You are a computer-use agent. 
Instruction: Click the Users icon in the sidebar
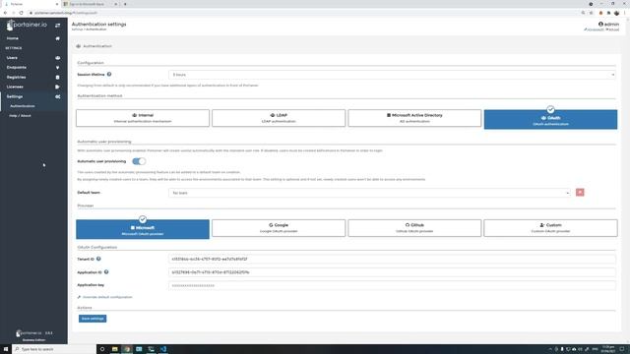[57, 58]
